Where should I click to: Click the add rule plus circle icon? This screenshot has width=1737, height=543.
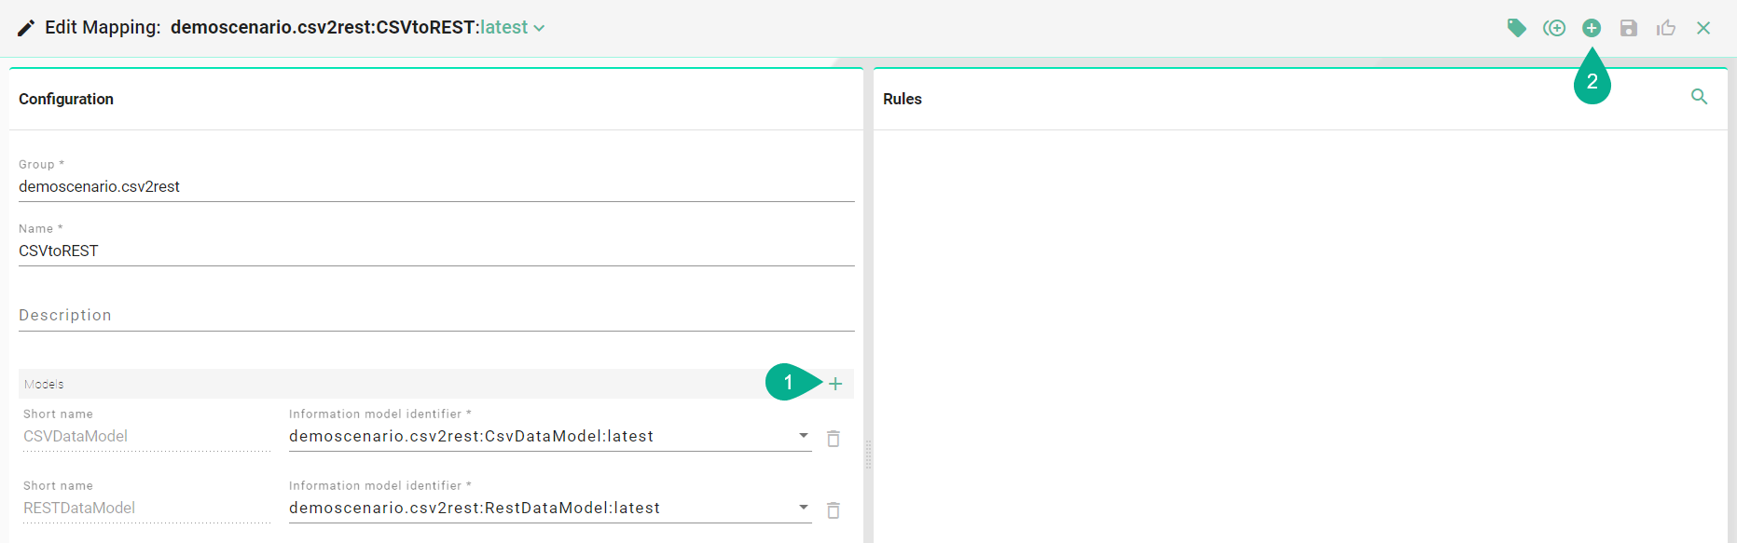(x=1592, y=28)
